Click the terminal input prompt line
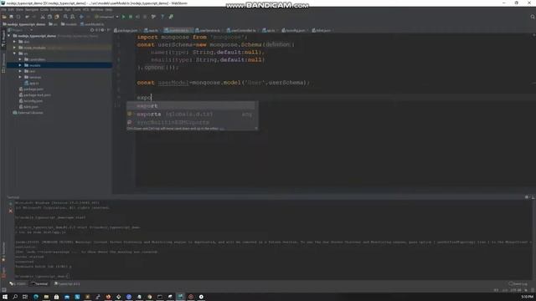Image resolution: width=536 pixels, height=301 pixels. 42,276
